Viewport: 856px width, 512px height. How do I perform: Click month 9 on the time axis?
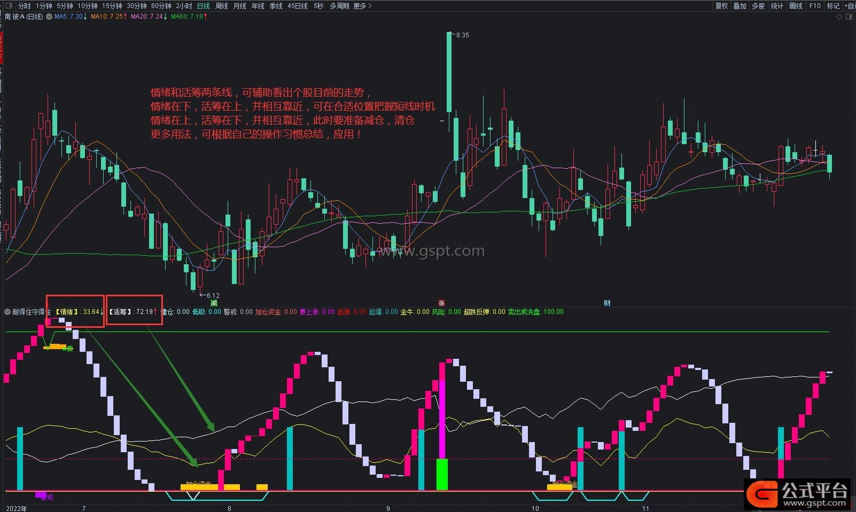point(388,508)
